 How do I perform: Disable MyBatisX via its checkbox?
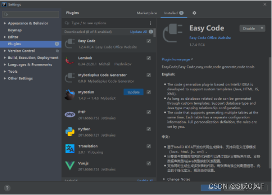point(149,92)
